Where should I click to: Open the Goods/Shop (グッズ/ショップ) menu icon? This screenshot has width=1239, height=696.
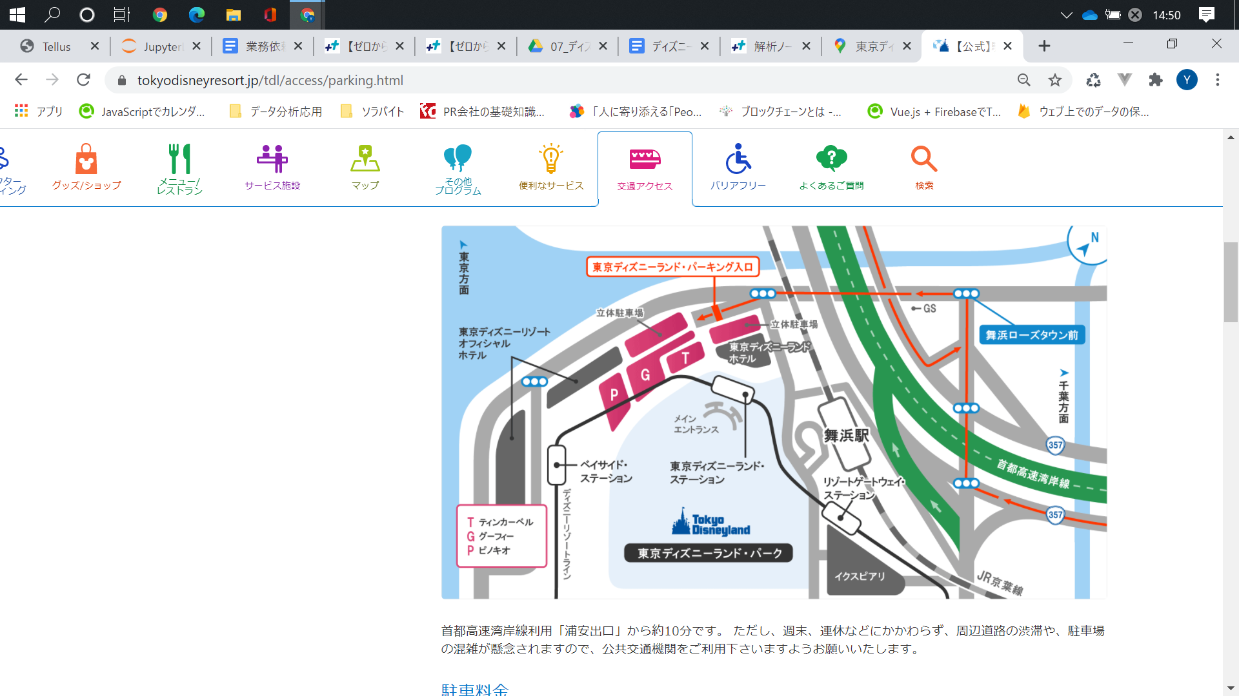pyautogui.click(x=86, y=168)
